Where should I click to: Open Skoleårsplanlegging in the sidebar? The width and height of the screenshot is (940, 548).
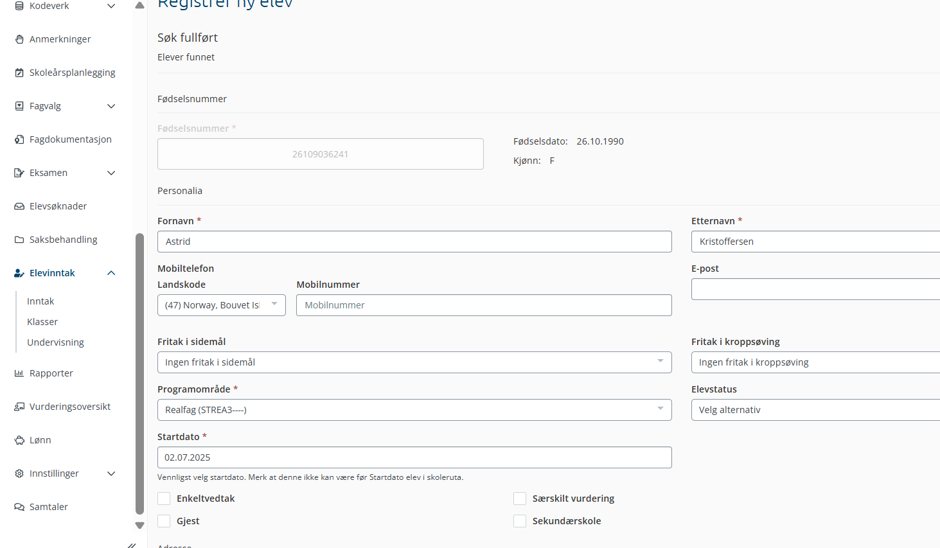72,73
